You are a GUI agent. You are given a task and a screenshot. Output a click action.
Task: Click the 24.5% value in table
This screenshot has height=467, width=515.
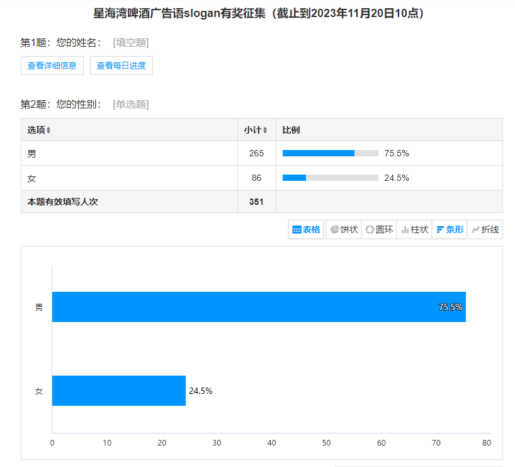pos(397,178)
